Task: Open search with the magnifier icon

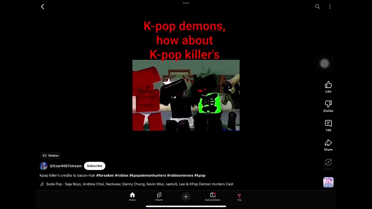Action: click(317, 7)
